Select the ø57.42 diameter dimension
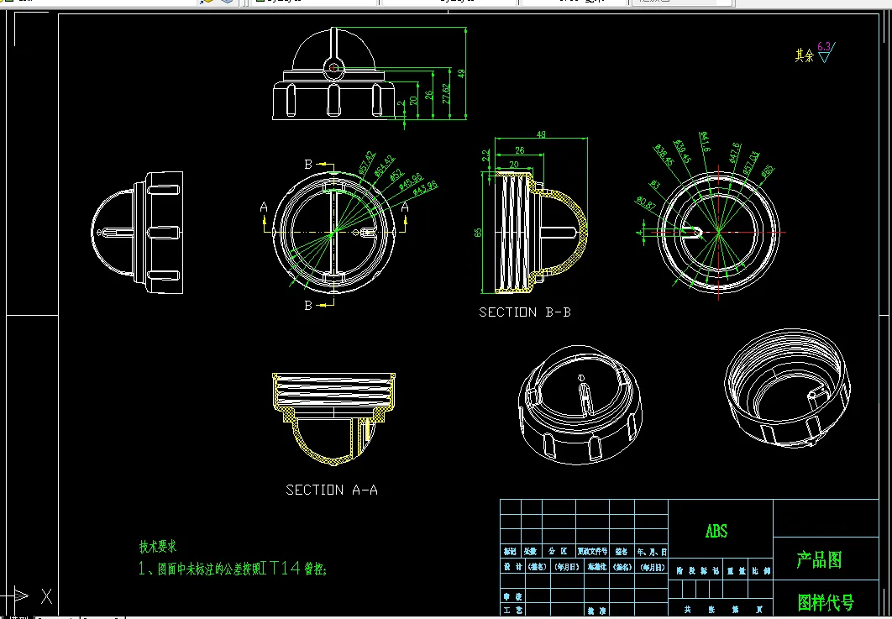The width and height of the screenshot is (892, 619). [367, 162]
